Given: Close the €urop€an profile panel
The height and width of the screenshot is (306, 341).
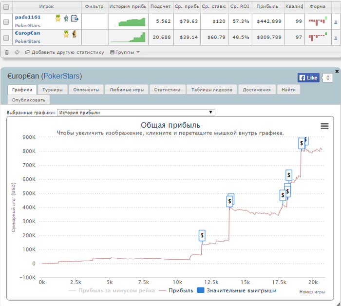Looking at the screenshot, I should click(x=337, y=71).
